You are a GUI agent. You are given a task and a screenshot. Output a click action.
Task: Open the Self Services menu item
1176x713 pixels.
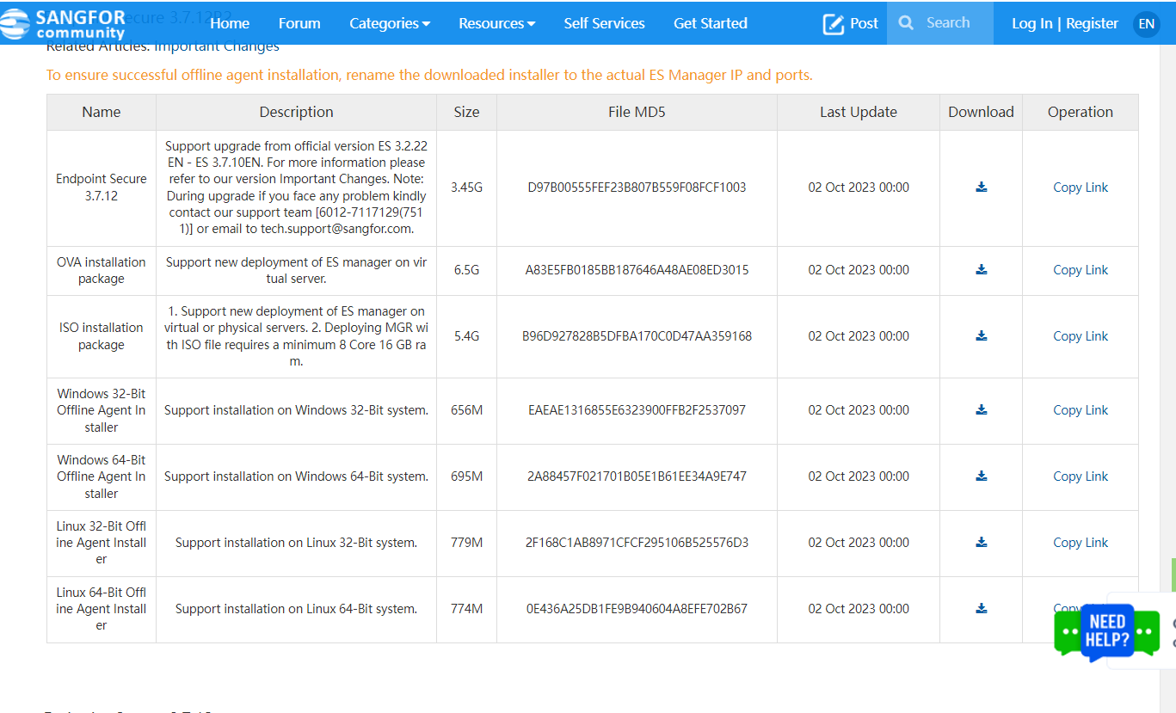pyautogui.click(x=604, y=23)
